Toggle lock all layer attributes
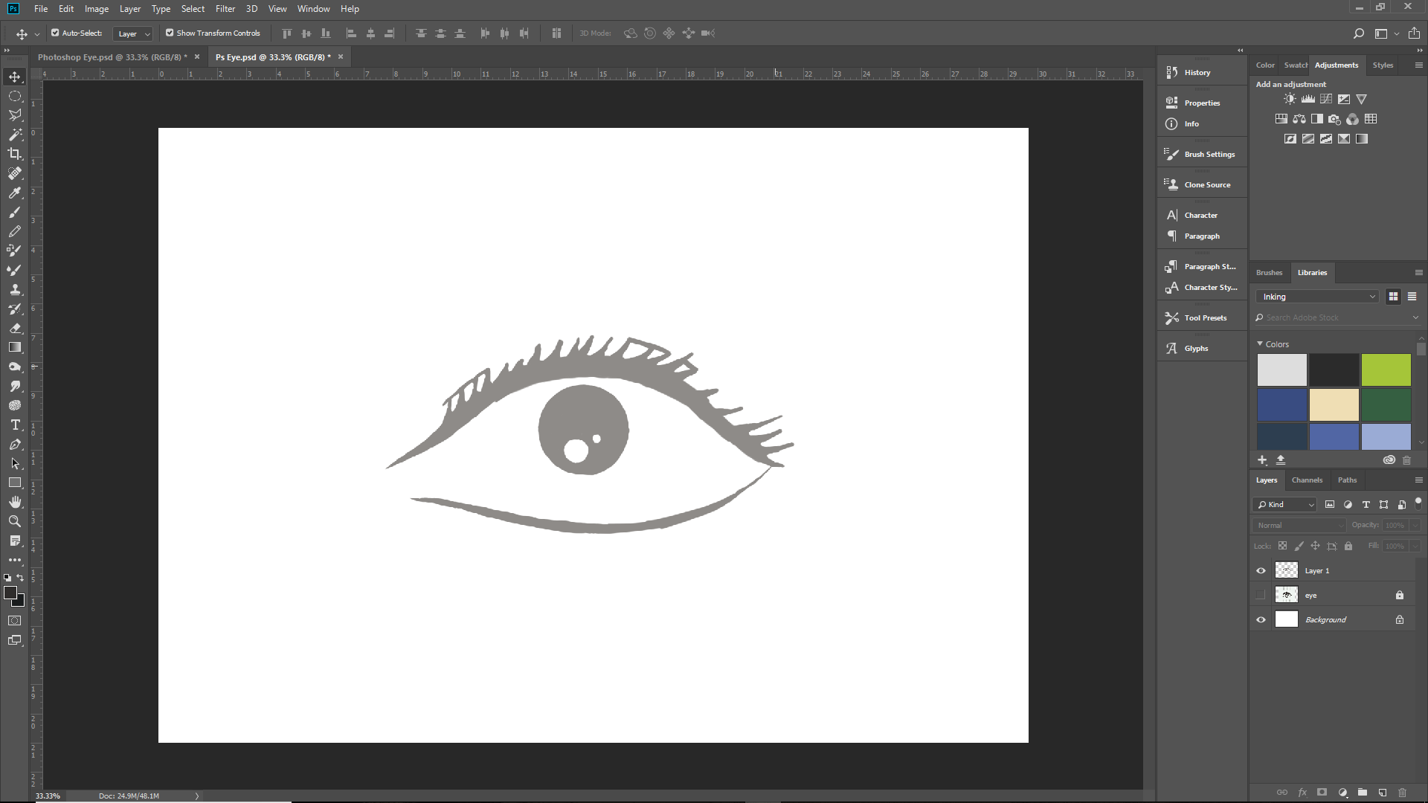Image resolution: width=1428 pixels, height=803 pixels. pyautogui.click(x=1348, y=546)
